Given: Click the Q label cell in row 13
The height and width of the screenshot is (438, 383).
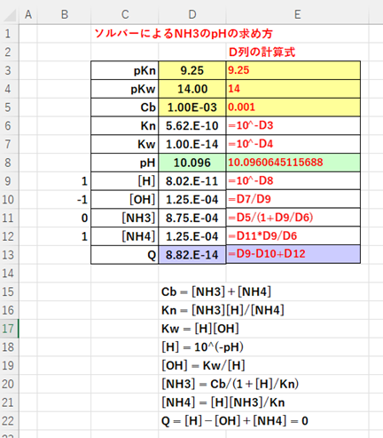Looking at the screenshot, I should 125,255.
